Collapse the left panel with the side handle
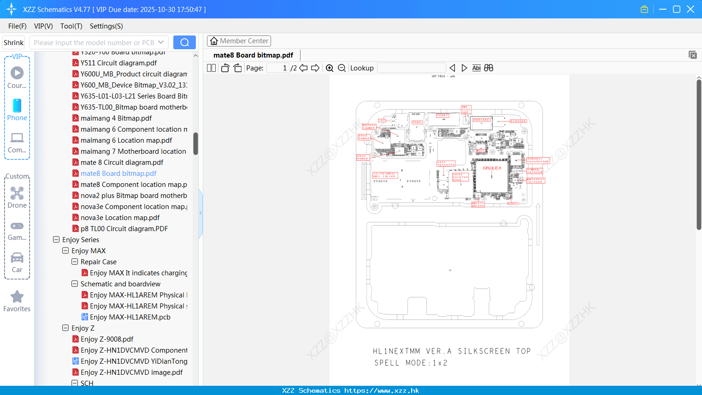The image size is (702, 395). pos(201,213)
